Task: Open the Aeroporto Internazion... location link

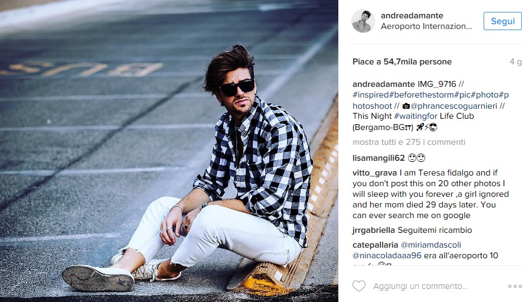Action: (426, 27)
